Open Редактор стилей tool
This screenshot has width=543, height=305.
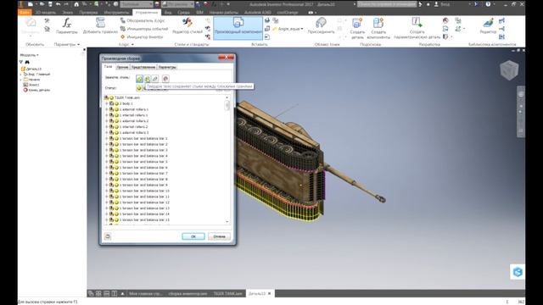click(188, 26)
